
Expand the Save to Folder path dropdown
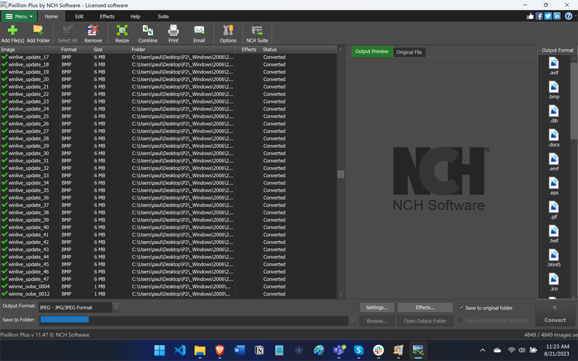352,321
